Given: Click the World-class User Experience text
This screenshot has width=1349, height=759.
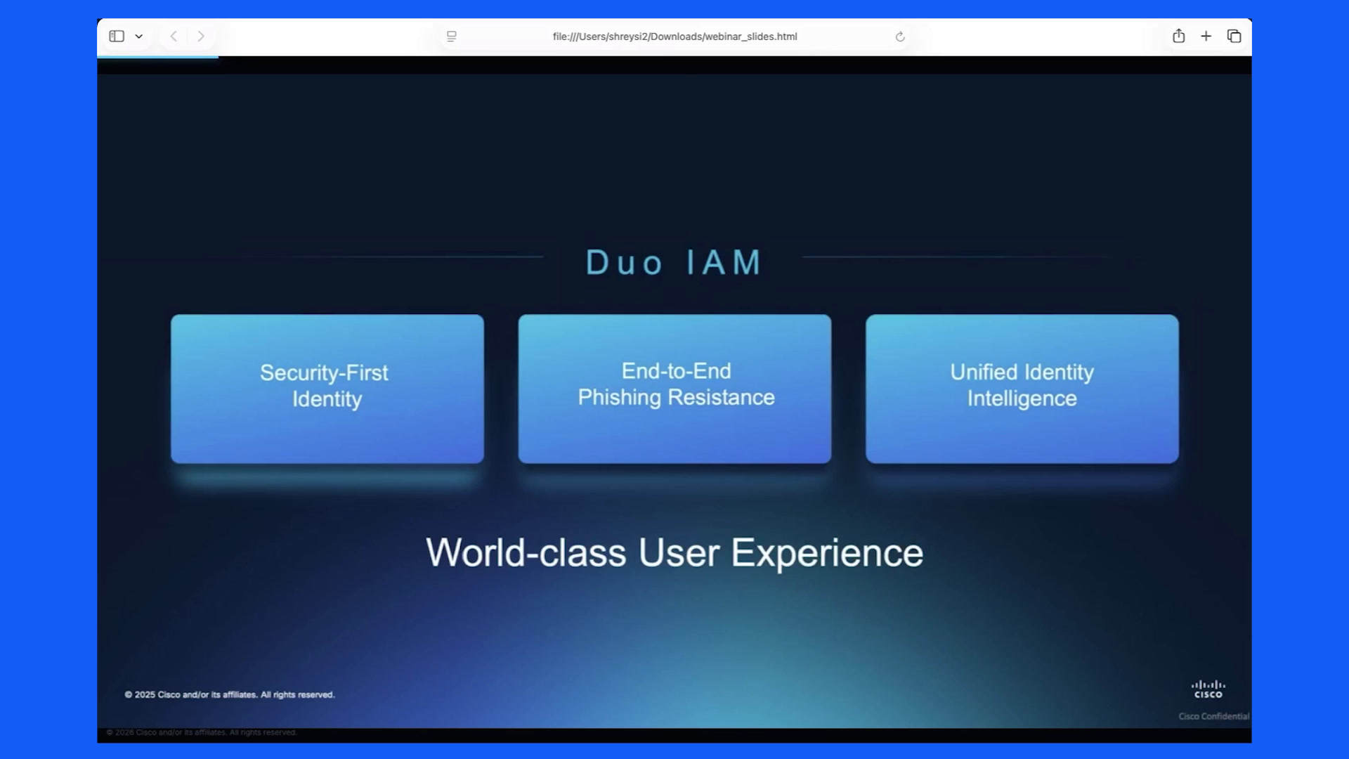Looking at the screenshot, I should tap(674, 552).
